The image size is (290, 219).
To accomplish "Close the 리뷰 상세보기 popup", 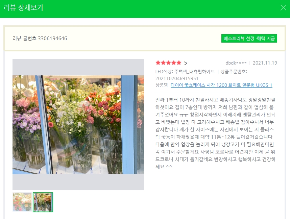I will pyautogui.click(x=283, y=7).
